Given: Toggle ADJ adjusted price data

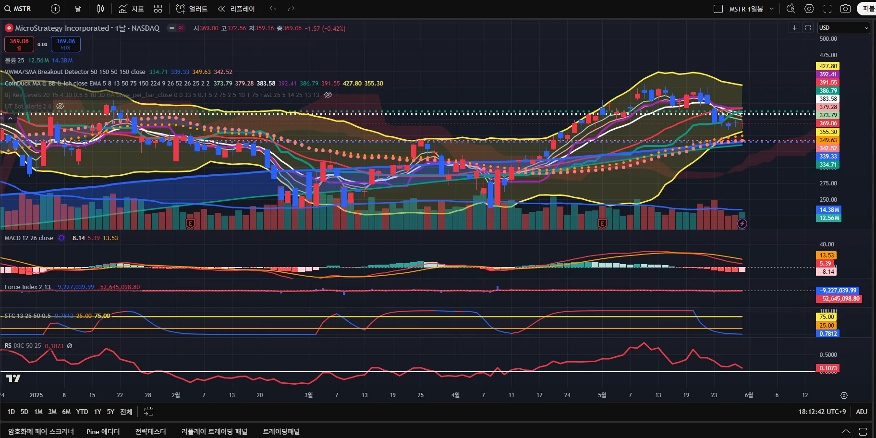Looking at the screenshot, I should 862,412.
